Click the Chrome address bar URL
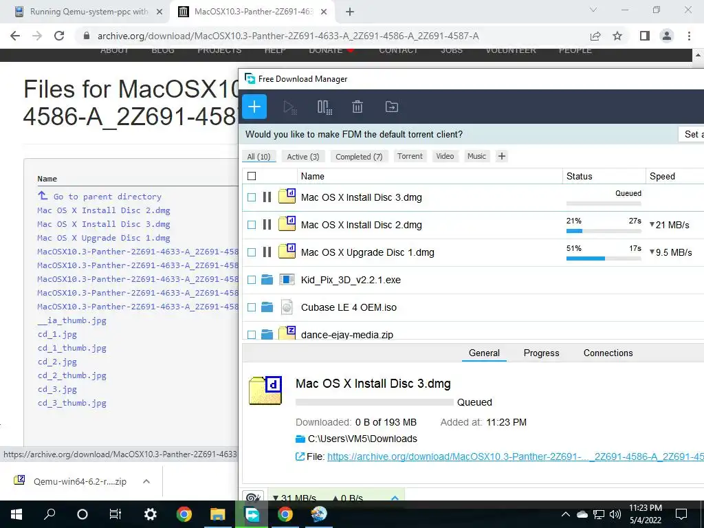This screenshot has width=704, height=528. pyautogui.click(x=288, y=36)
